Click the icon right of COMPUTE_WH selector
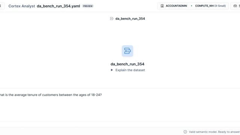Viewport: 240px width, 135px height. tap(235, 6)
